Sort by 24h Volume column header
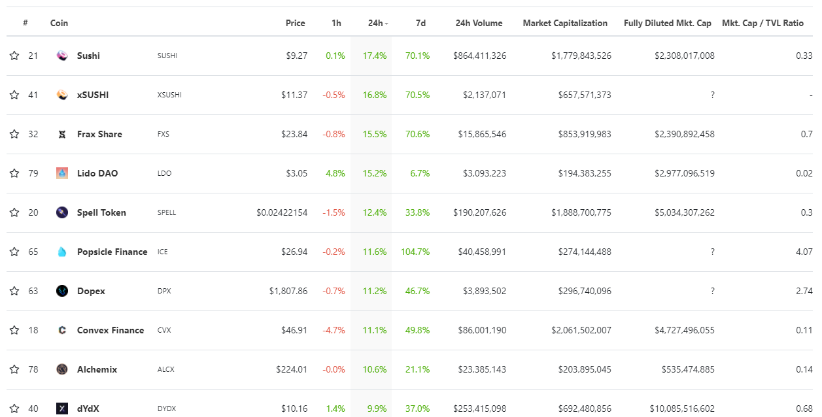This screenshot has height=417, width=822. click(x=479, y=23)
